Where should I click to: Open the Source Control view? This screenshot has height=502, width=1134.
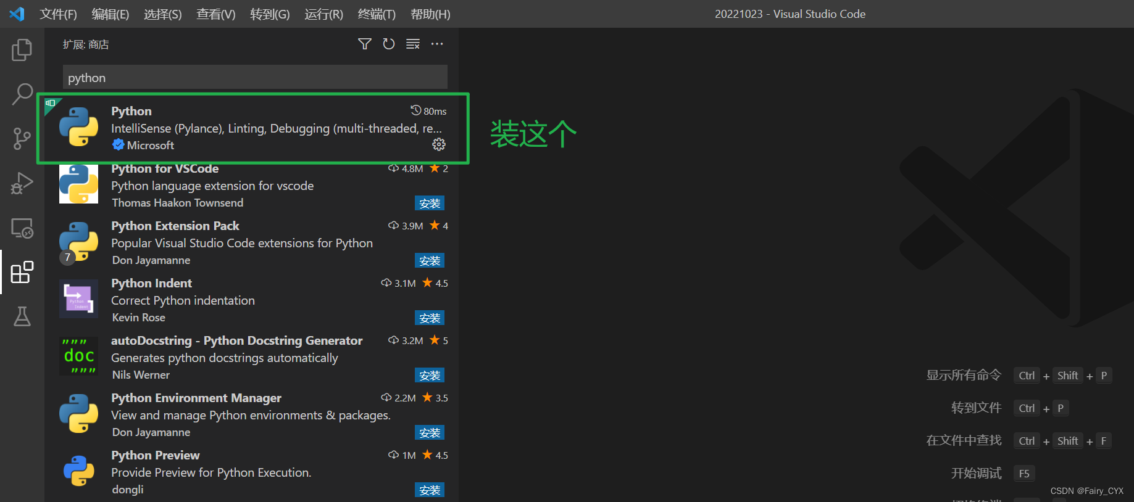click(x=22, y=139)
